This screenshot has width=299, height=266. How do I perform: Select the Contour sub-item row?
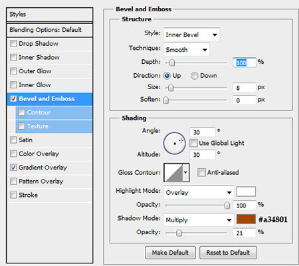[54, 112]
